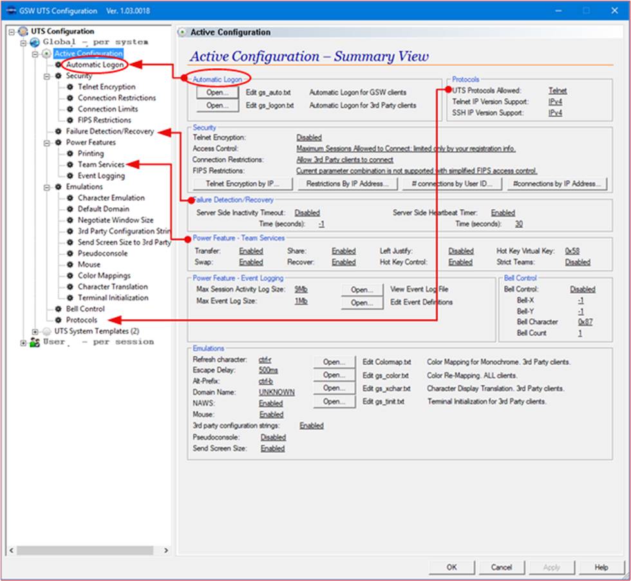Click the Hot Key Virtual Key 0x58 link

coord(572,251)
